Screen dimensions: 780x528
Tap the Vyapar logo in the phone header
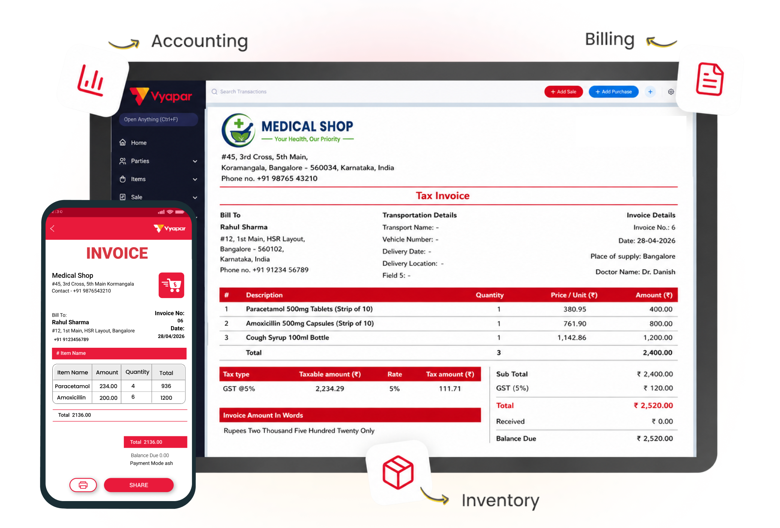(170, 228)
